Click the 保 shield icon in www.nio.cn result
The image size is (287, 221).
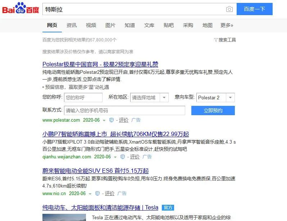97,193
